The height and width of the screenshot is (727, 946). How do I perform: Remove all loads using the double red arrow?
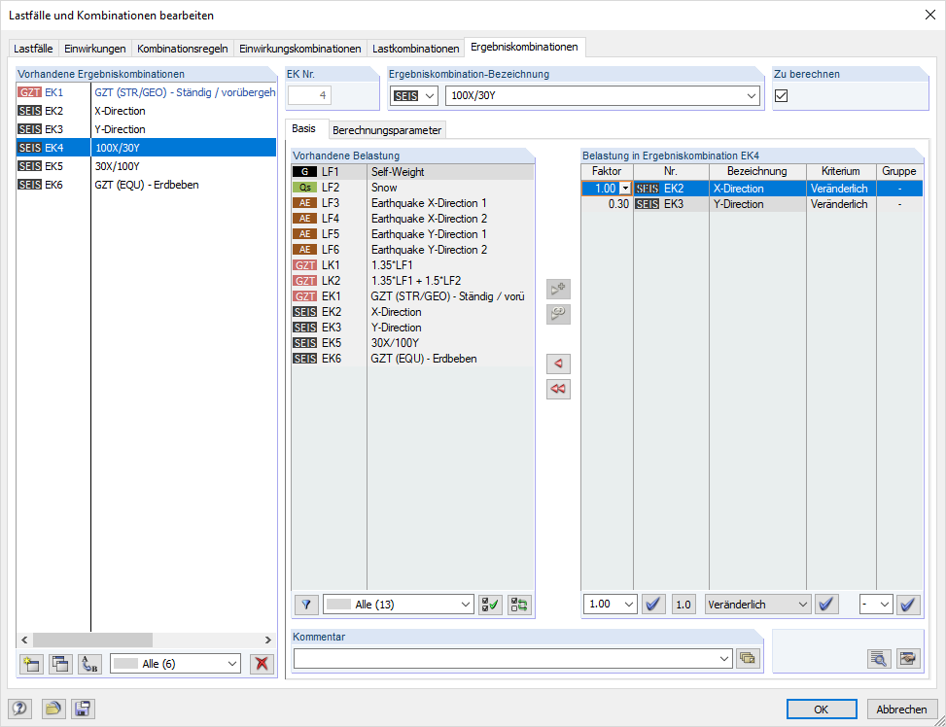pyautogui.click(x=558, y=389)
